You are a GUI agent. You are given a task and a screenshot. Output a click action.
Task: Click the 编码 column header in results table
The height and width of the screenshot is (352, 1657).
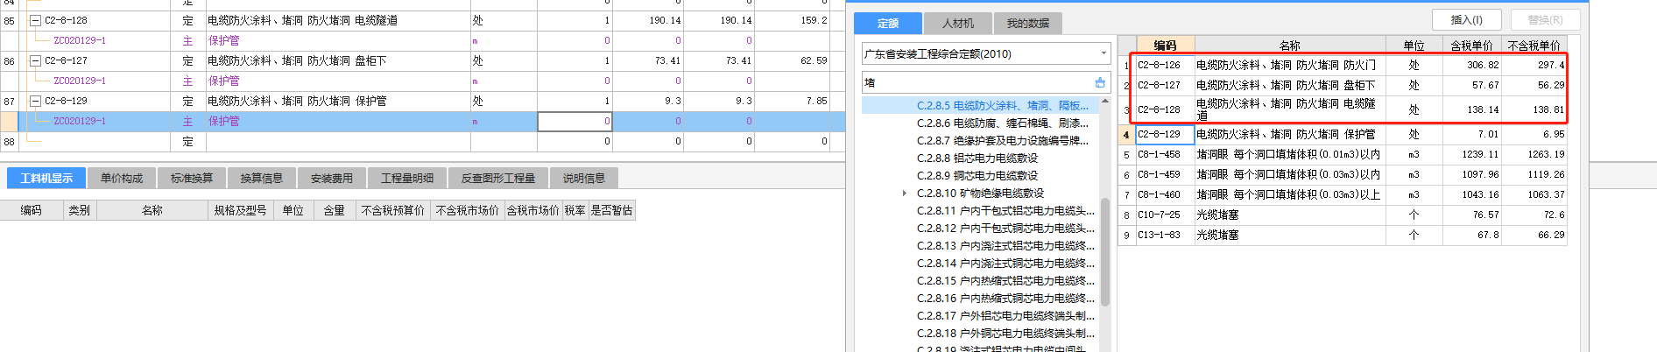1165,46
